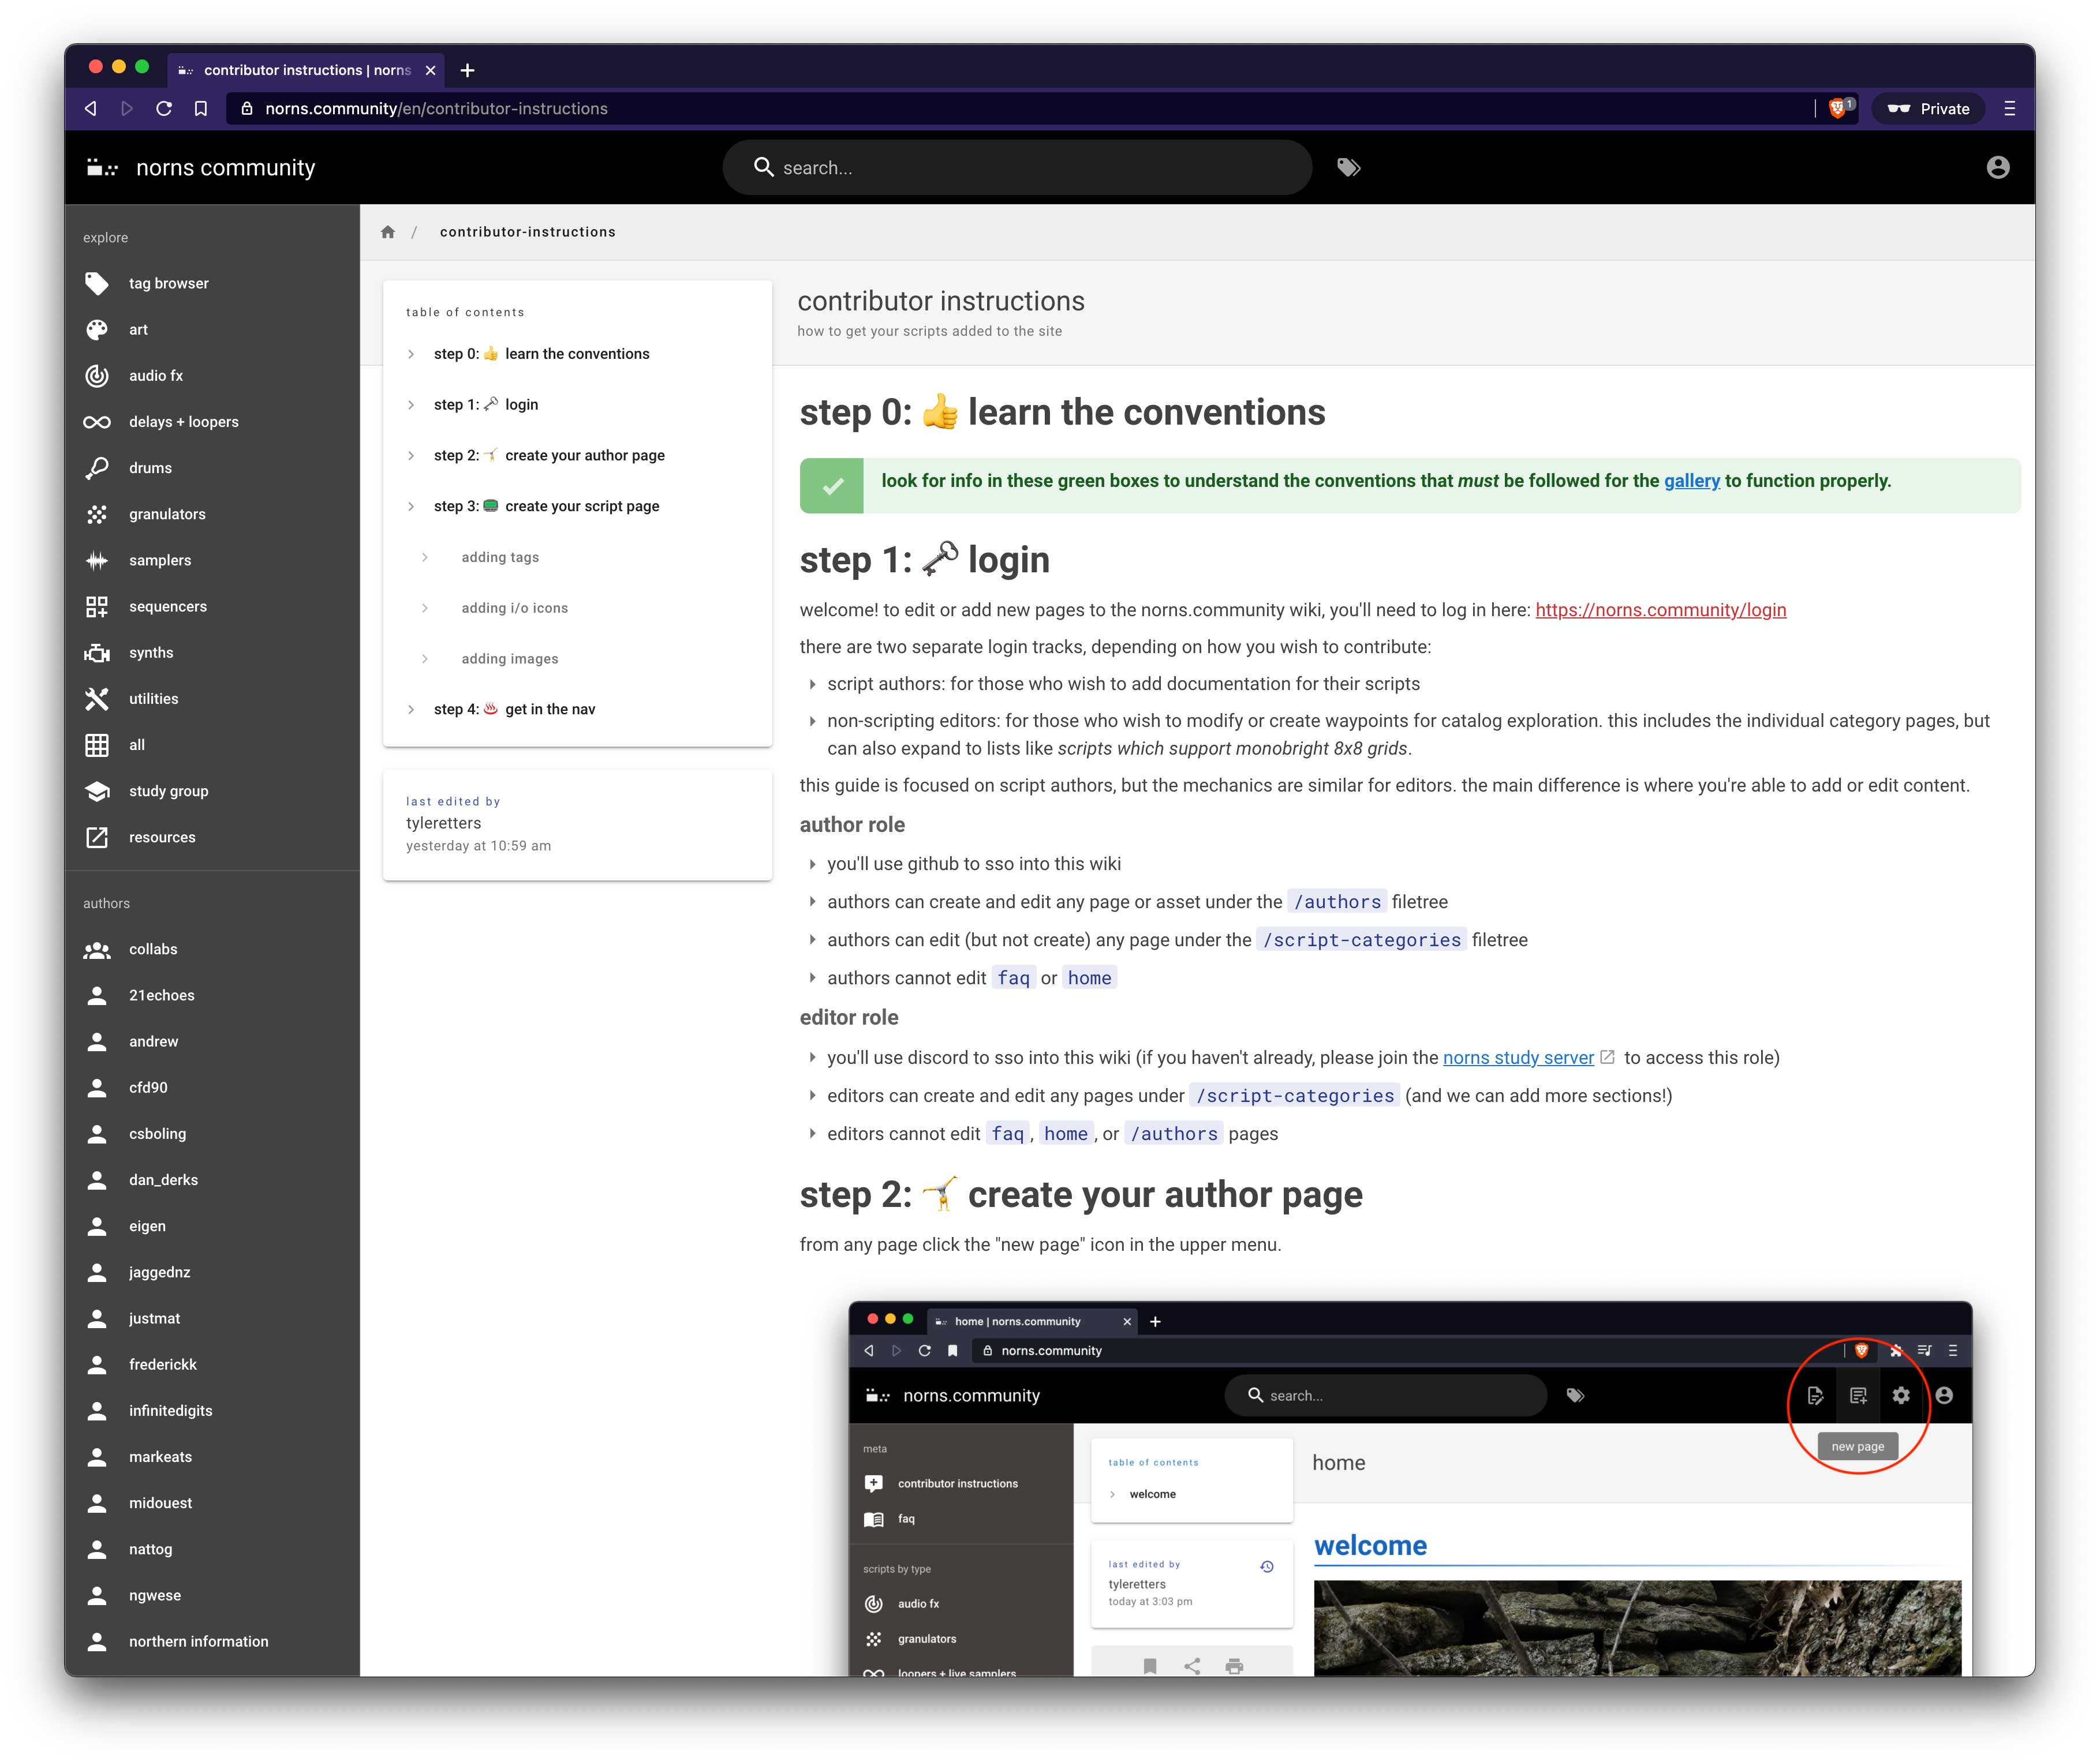Click the 'step 1: login' heading
Image resolution: width=2100 pixels, height=1762 pixels.
925,561
